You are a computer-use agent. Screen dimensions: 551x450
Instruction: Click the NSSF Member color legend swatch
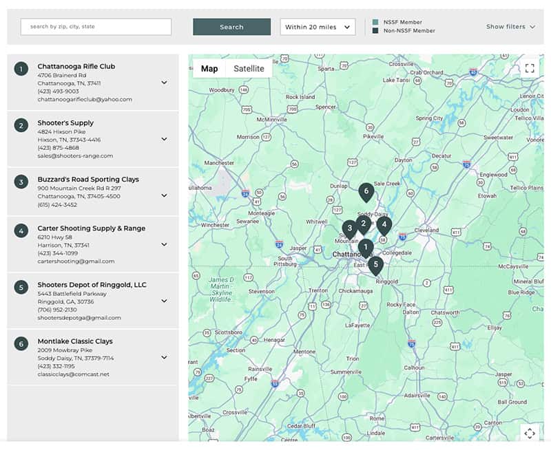375,22
